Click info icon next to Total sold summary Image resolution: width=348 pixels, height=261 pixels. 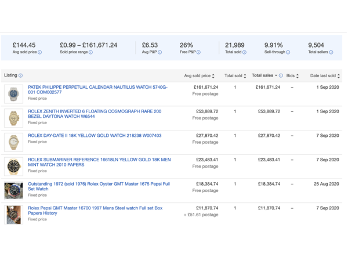pos(244,52)
